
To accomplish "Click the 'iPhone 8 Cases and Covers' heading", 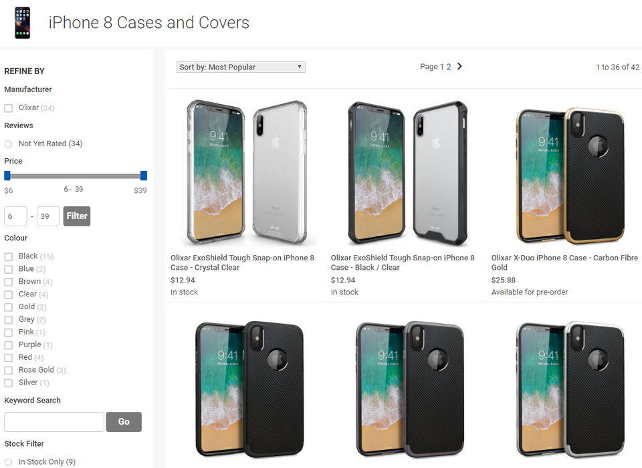I will point(148,22).
